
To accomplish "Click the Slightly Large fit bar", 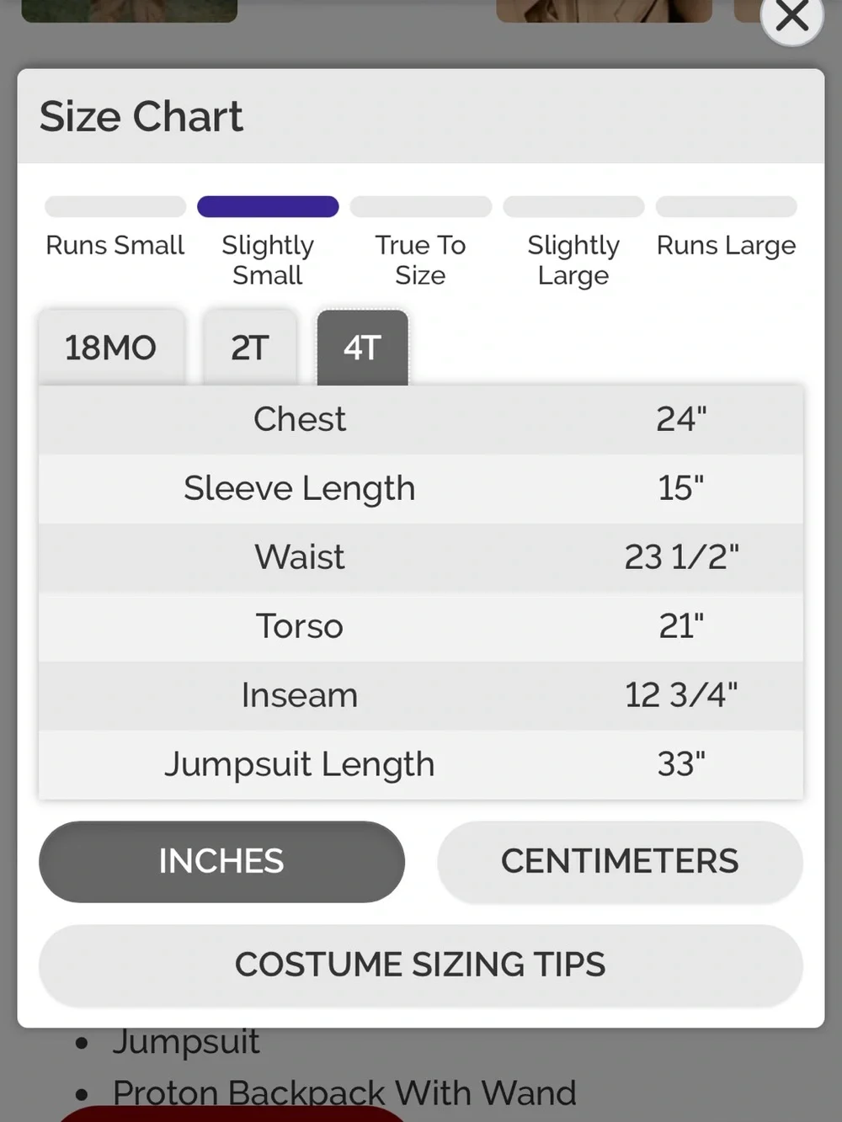I will point(573,206).
